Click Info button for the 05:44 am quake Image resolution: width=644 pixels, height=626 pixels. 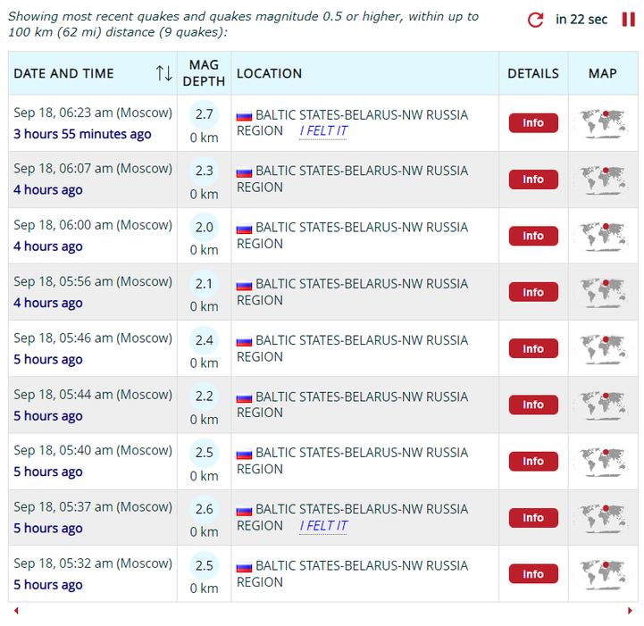533,405
